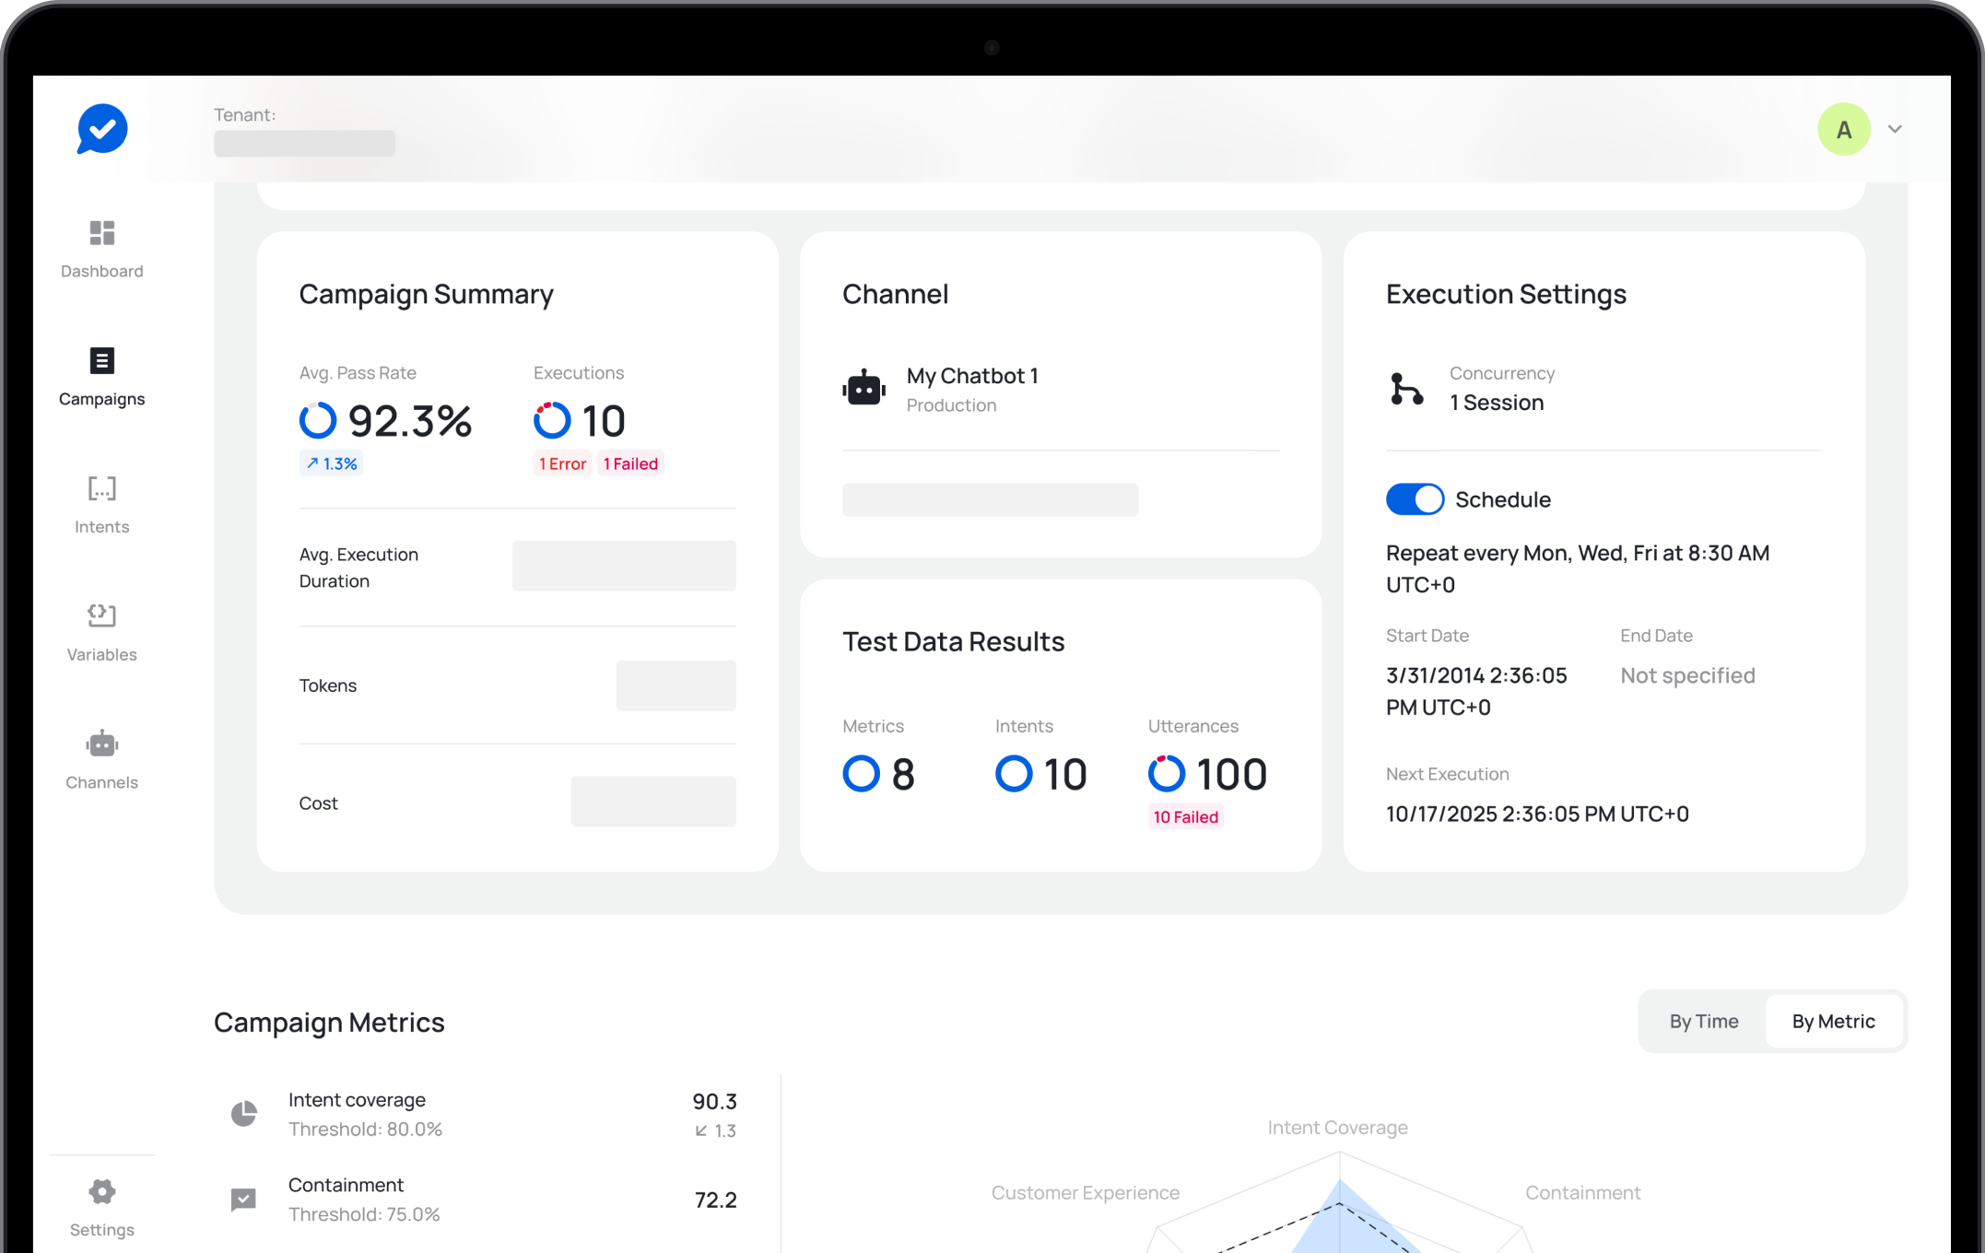1985x1253 pixels.
Task: Open the Variables sidebar icon
Action: tap(102, 615)
